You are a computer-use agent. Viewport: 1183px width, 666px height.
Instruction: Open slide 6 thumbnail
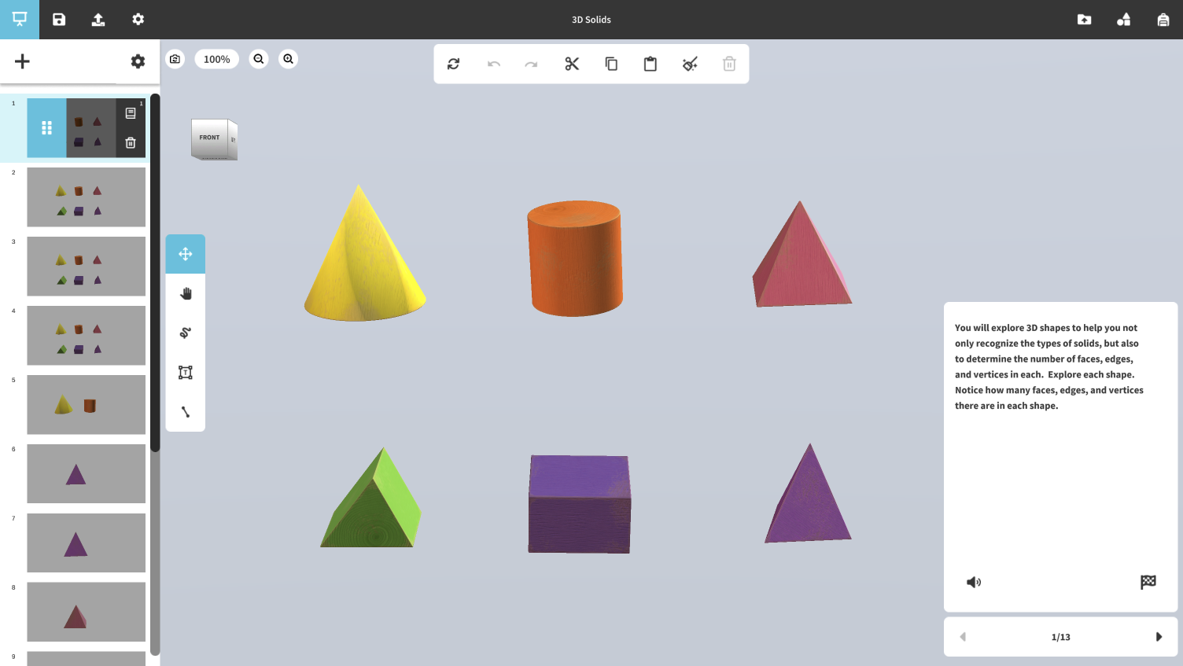pos(87,474)
